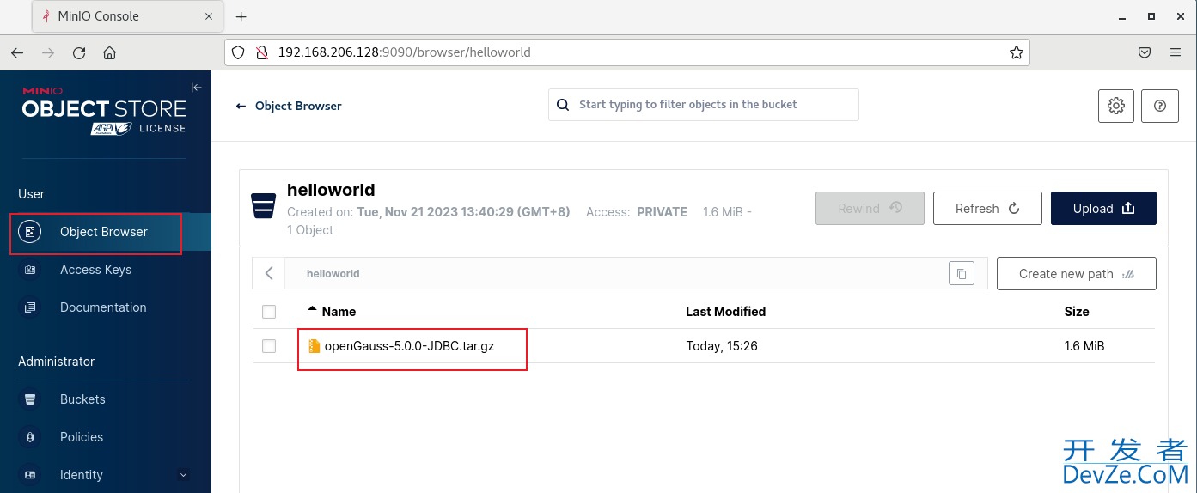
Task: Show insecure connection lock info
Action: [262, 52]
